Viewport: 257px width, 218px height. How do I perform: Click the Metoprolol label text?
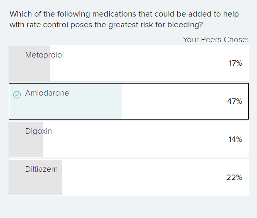[x=44, y=55]
